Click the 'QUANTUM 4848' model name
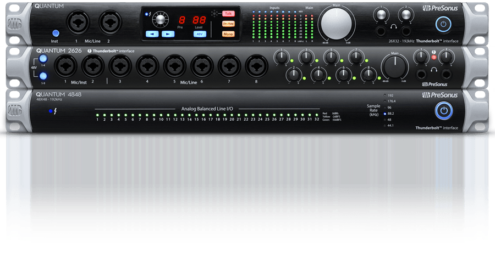The image size is (495, 264). pyautogui.click(x=58, y=94)
